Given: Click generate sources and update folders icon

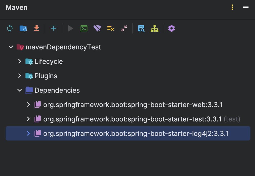Looking at the screenshot, I should pyautogui.click(x=23, y=29).
